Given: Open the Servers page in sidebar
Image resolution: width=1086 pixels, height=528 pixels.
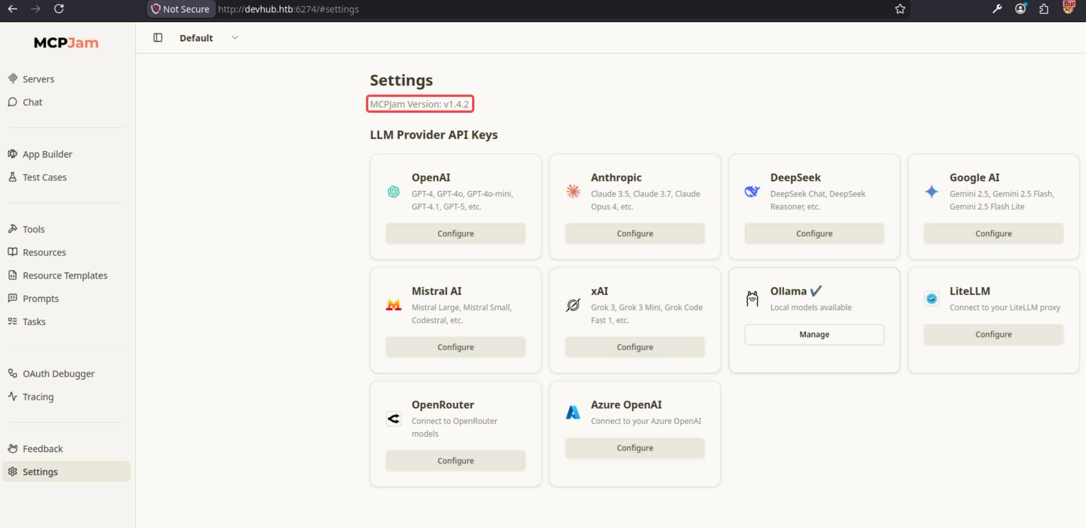Looking at the screenshot, I should pyautogui.click(x=66, y=79).
